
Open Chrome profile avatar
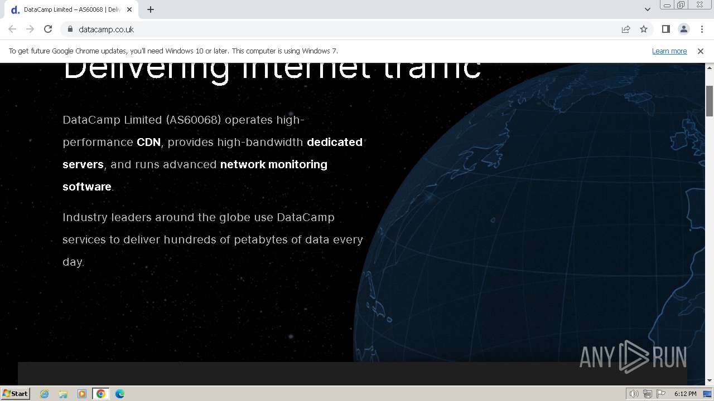tap(684, 29)
